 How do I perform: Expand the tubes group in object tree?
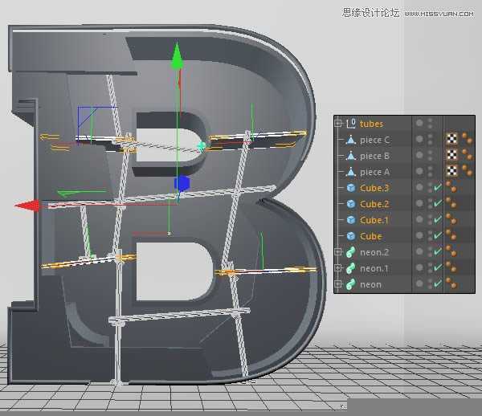[338, 124]
